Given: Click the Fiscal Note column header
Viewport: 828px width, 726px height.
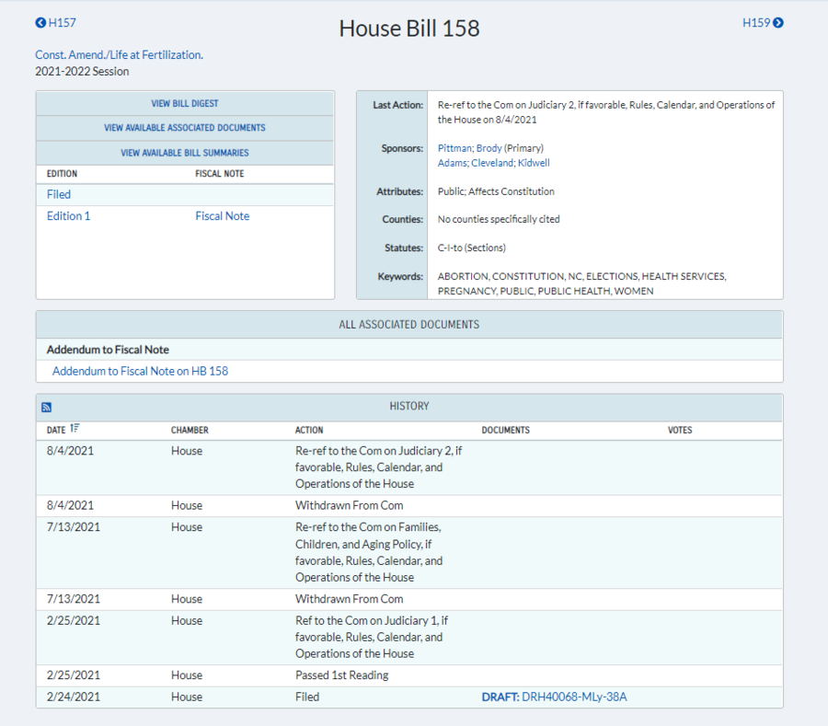Looking at the screenshot, I should [x=220, y=174].
